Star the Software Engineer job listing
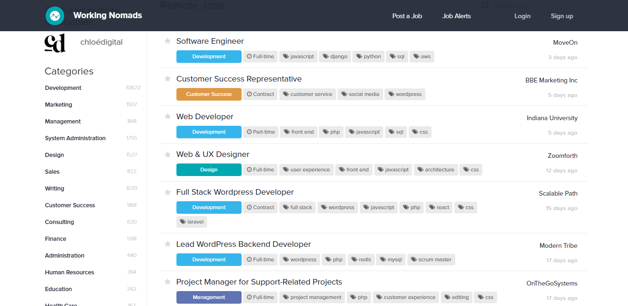Image resolution: width=628 pixels, height=306 pixels. (167, 41)
